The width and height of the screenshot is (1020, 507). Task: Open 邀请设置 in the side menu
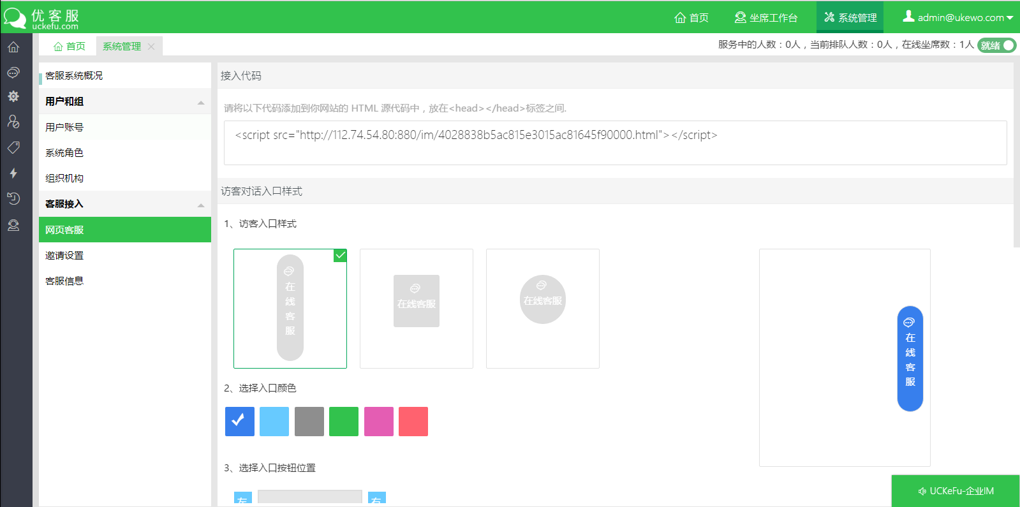(125, 255)
